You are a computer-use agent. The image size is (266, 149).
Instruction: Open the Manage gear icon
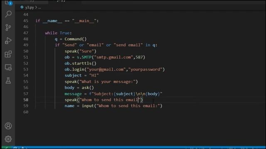[x=8, y=139]
